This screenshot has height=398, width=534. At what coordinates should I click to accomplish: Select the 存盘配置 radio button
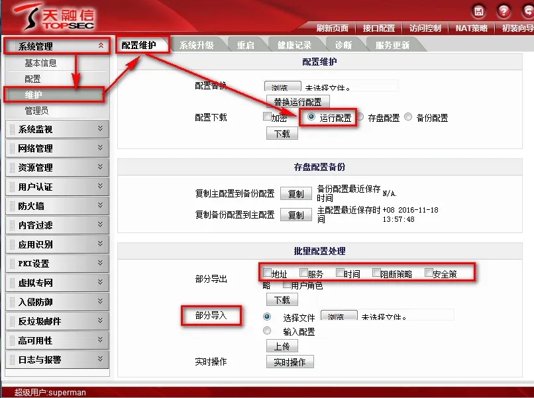coord(360,117)
